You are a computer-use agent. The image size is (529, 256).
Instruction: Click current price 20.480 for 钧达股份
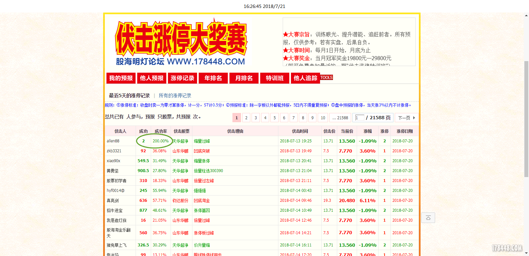click(x=347, y=201)
